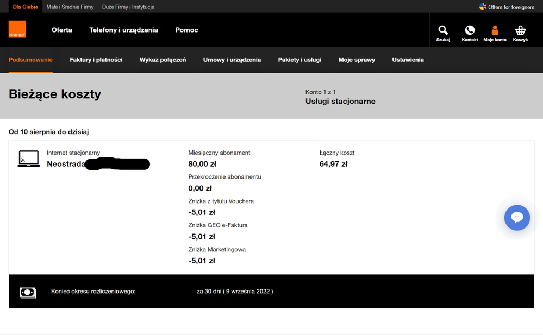This screenshot has width=543, height=335.
Task: Go to Wykaz połączeń tab
Action: pyautogui.click(x=163, y=60)
